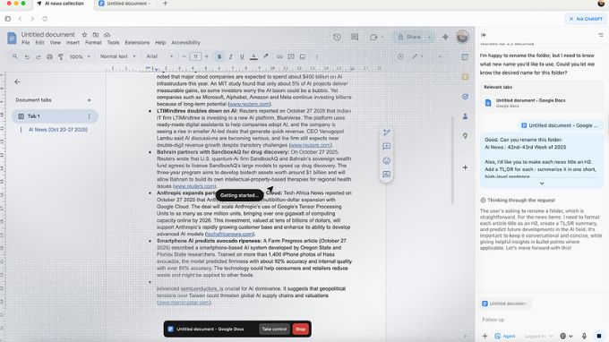
Task: Open the zoom 100% dropdown
Action: click(80, 56)
